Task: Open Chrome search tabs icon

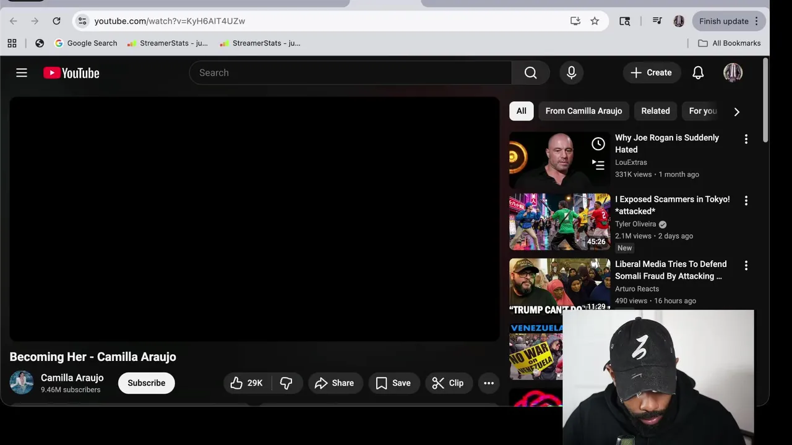Action: (625, 21)
